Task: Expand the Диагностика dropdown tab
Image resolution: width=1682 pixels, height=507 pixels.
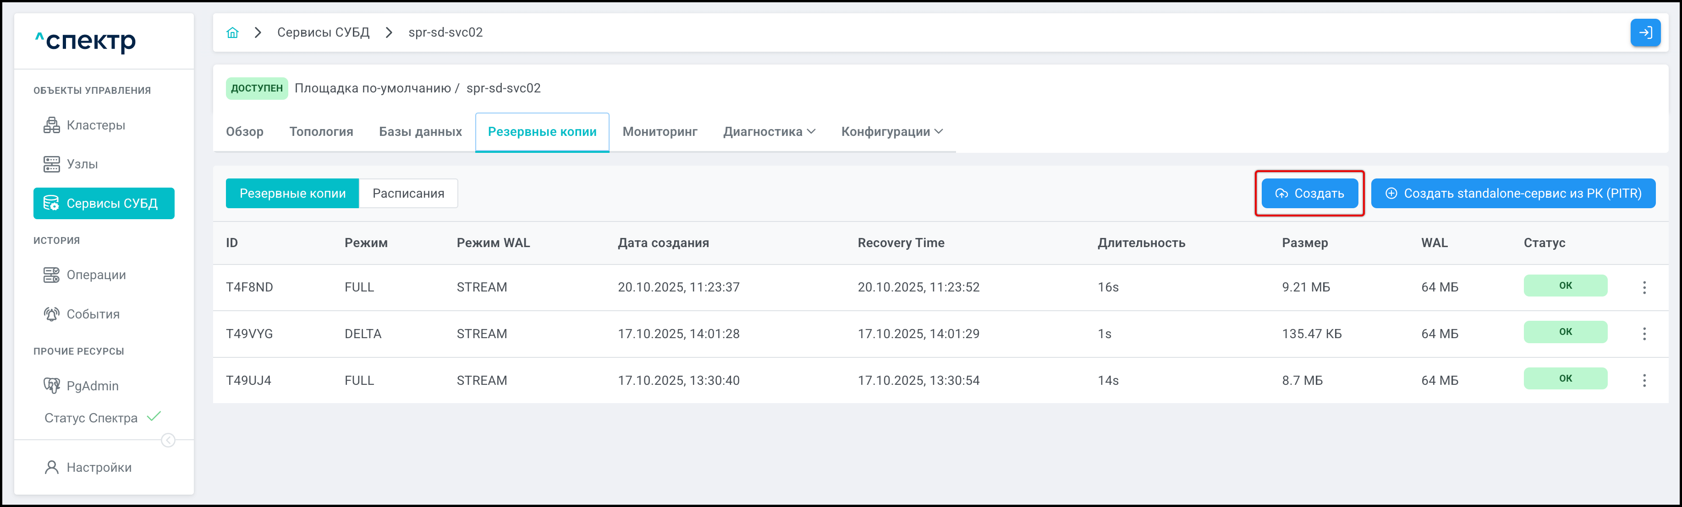Action: [769, 132]
